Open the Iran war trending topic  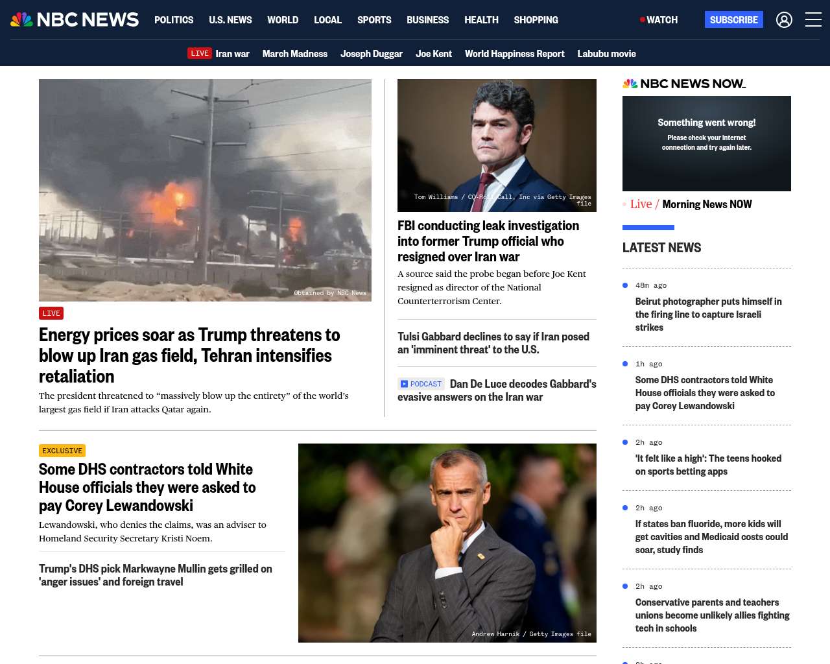point(232,54)
